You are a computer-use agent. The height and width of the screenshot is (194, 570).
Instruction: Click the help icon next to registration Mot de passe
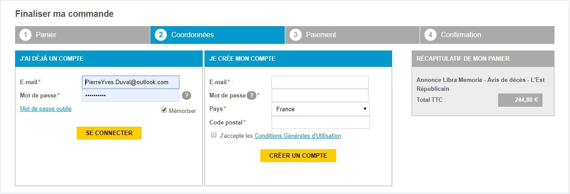point(252,95)
